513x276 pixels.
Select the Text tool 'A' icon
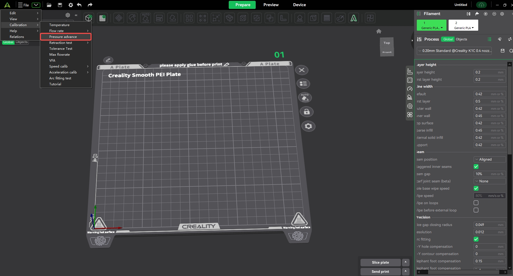(x=353, y=18)
